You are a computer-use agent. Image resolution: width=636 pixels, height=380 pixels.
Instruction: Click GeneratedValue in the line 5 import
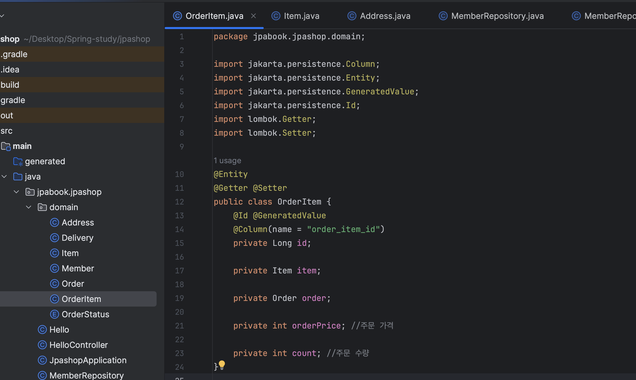(x=380, y=91)
